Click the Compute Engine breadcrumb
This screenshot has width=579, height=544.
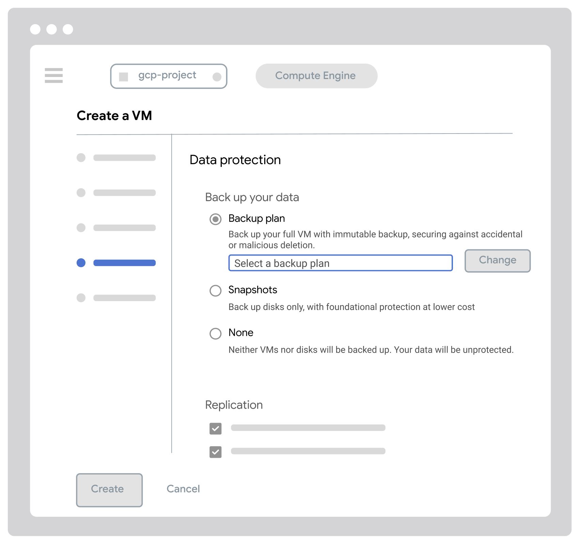click(x=316, y=76)
